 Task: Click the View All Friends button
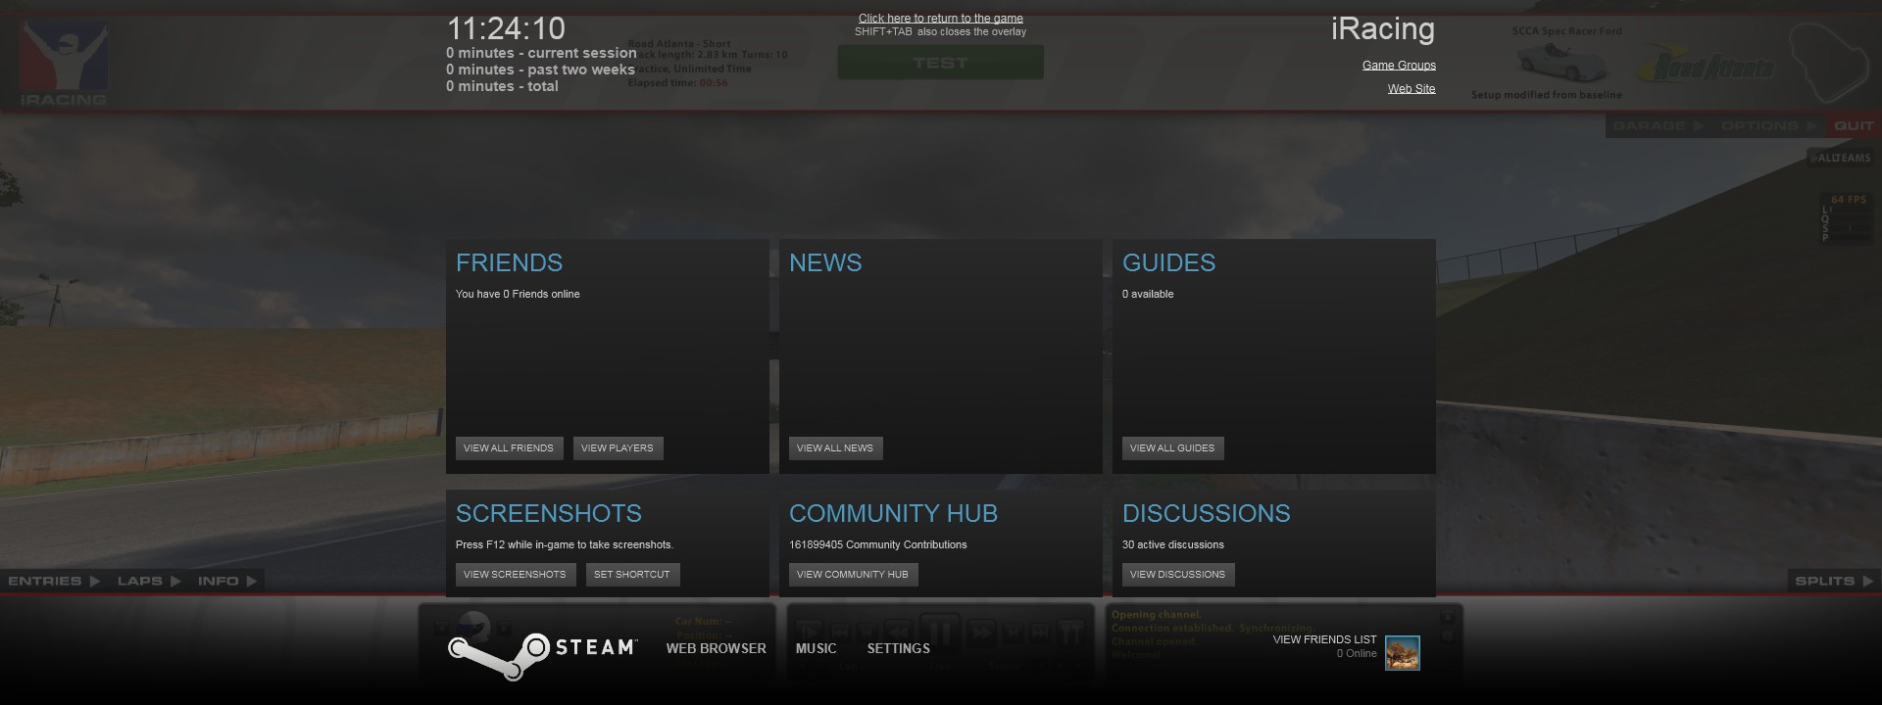pyautogui.click(x=509, y=448)
